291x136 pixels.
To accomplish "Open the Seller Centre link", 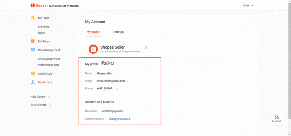I will pos(38,105).
